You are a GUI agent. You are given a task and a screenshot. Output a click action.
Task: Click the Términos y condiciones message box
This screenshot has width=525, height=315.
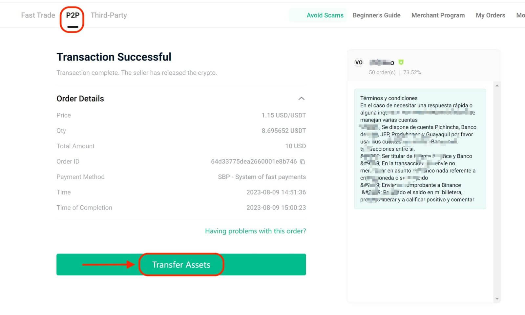pos(420,147)
